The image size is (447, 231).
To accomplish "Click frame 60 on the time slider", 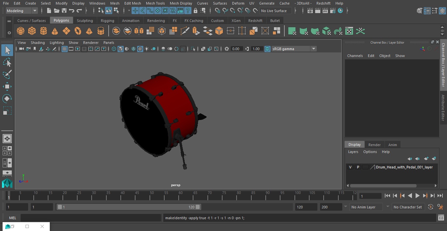I will click(x=180, y=196).
